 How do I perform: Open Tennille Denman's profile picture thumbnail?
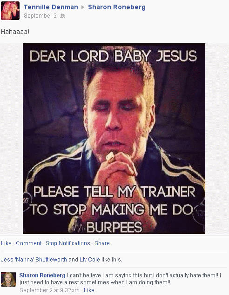[10, 11]
